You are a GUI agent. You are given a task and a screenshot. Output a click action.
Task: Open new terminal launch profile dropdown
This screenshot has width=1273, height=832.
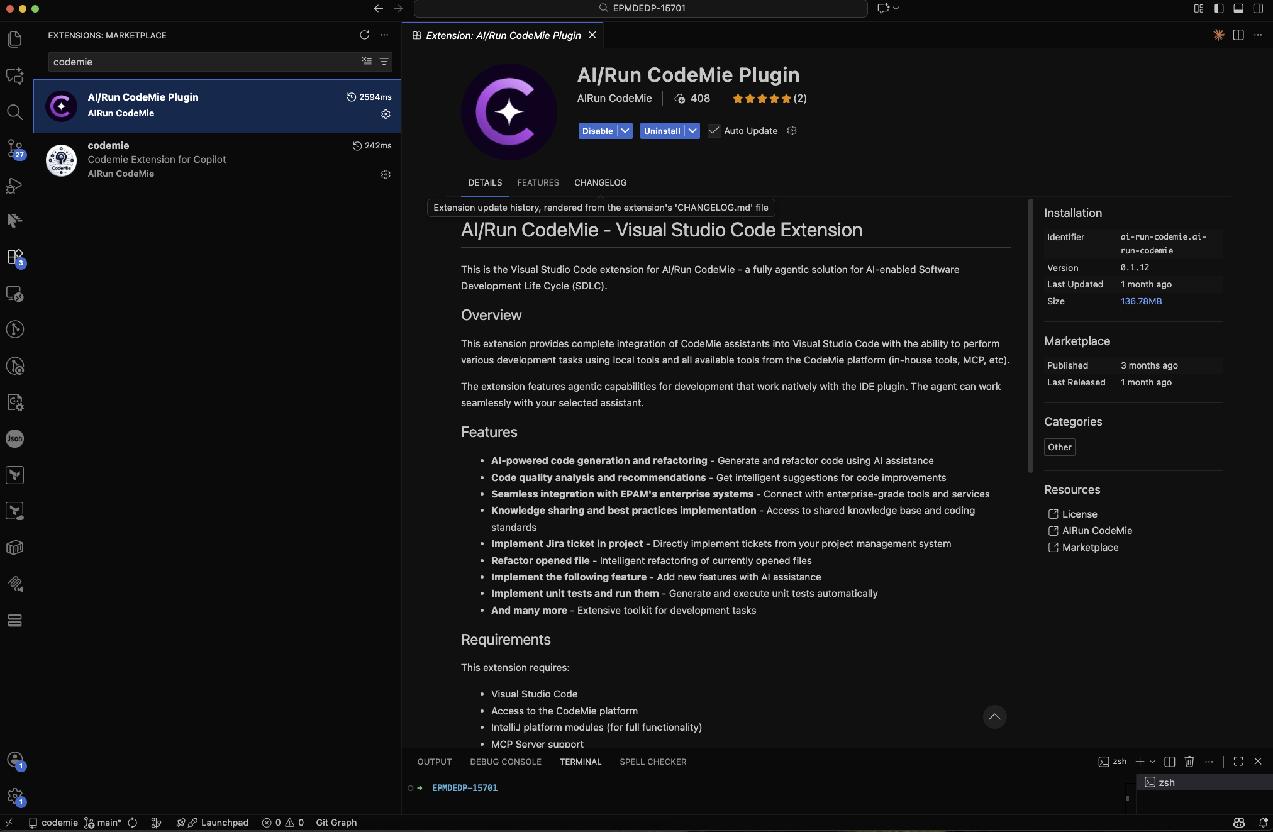point(1152,762)
